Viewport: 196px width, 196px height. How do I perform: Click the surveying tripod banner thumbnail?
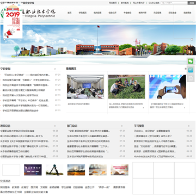[54, 170]
